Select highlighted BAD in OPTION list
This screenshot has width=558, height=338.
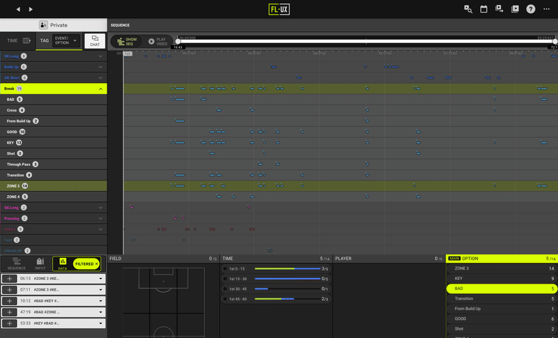tap(502, 289)
